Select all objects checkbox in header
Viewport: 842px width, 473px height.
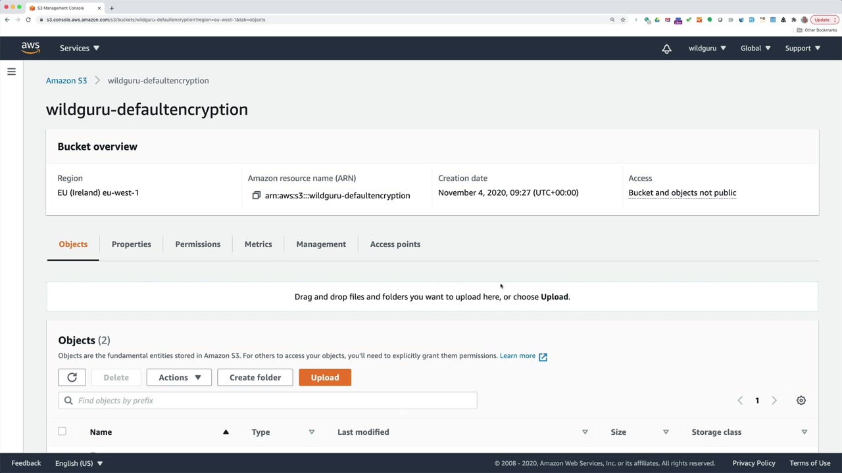coord(62,432)
